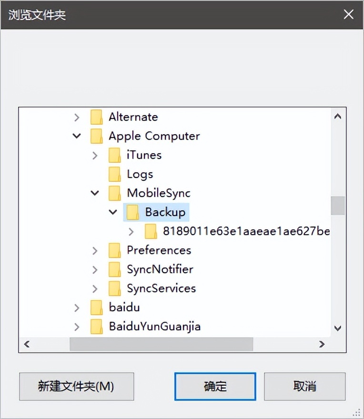Collapse the Apple Computer folder
This screenshot has width=364, height=419.
pos(77,136)
